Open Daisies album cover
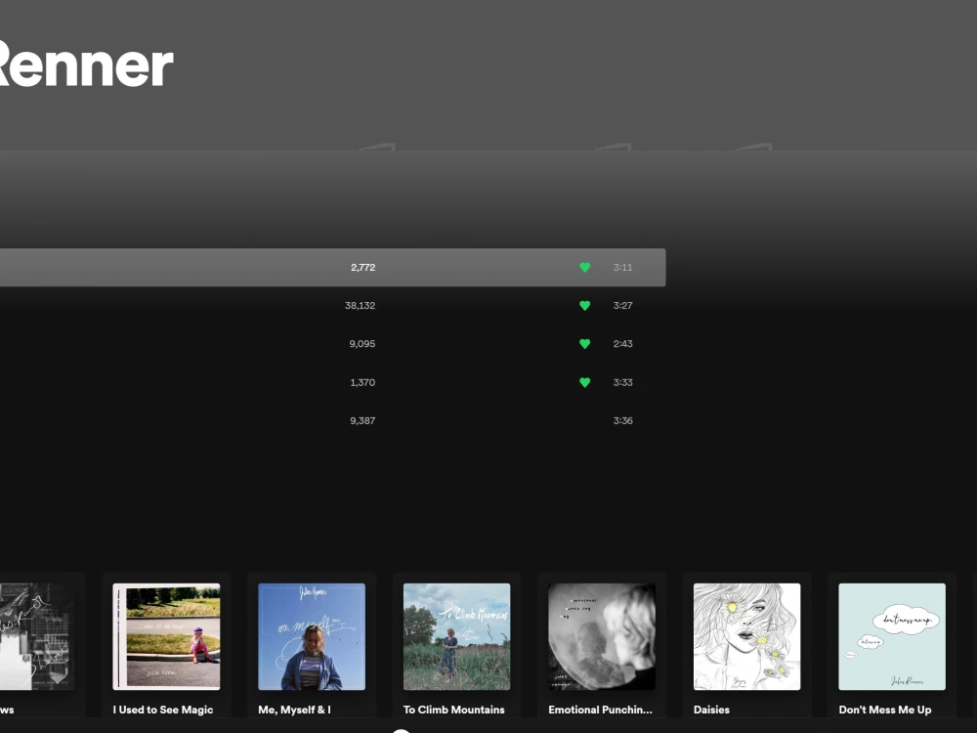The image size is (977, 733). (x=747, y=636)
